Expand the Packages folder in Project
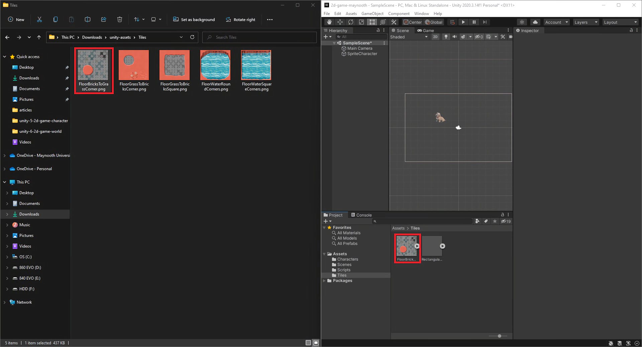The image size is (642, 347). [324, 281]
